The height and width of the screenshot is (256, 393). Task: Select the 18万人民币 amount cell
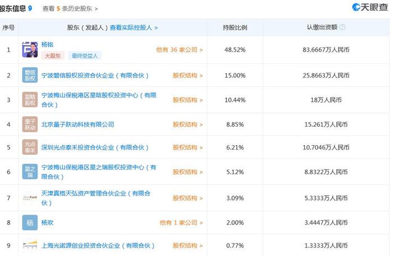(326, 100)
